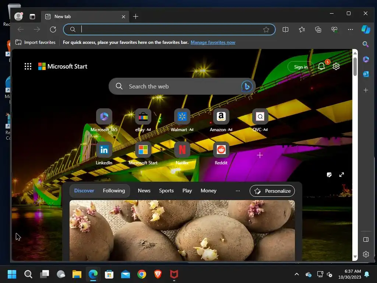Open the Walmart quick link

(x=182, y=120)
